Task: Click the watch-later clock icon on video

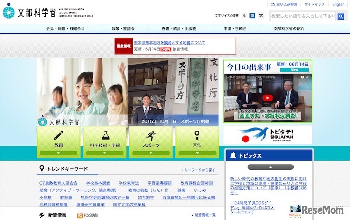Action: pos(302,77)
